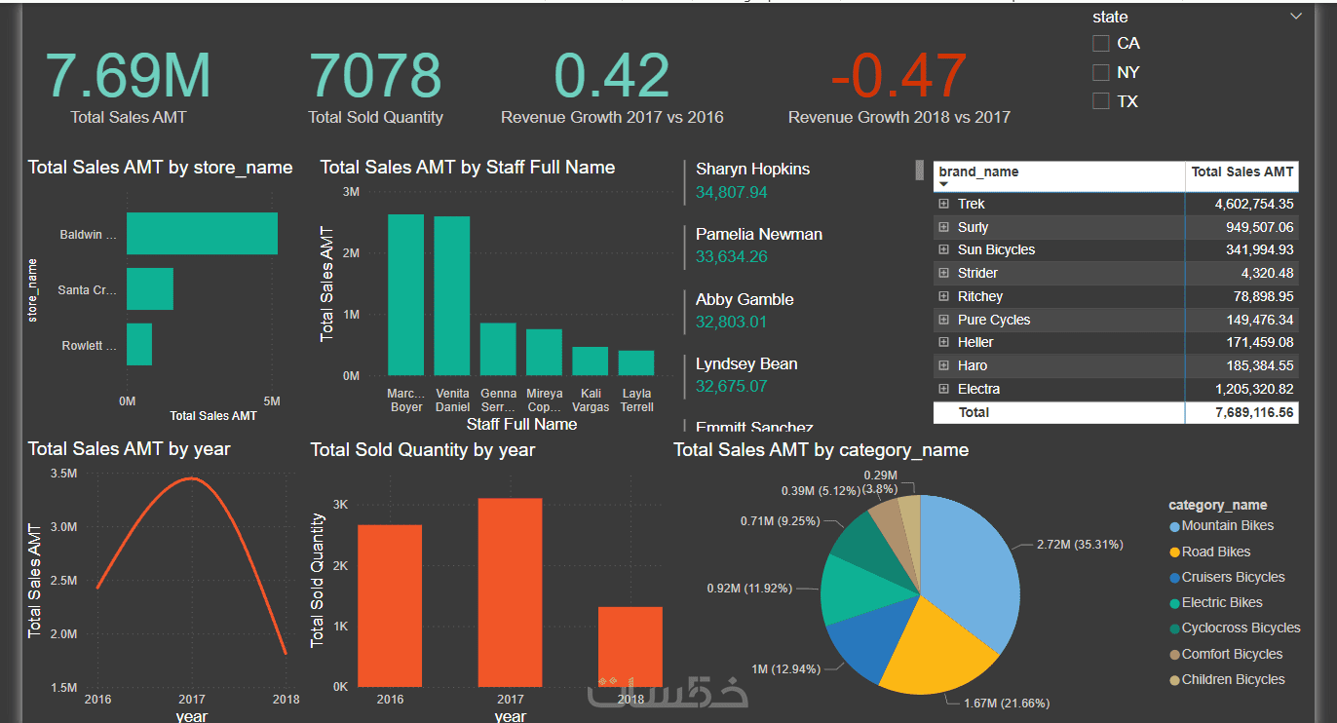Screen dimensions: 1337x723
Task: Click the 'Total Sales AMT by category_name' title
Action: click(x=821, y=449)
